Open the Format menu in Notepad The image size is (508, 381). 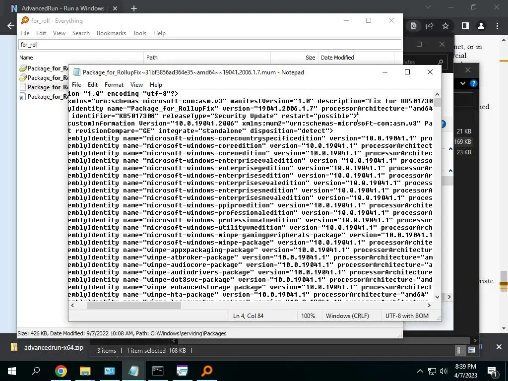pyautogui.click(x=114, y=84)
